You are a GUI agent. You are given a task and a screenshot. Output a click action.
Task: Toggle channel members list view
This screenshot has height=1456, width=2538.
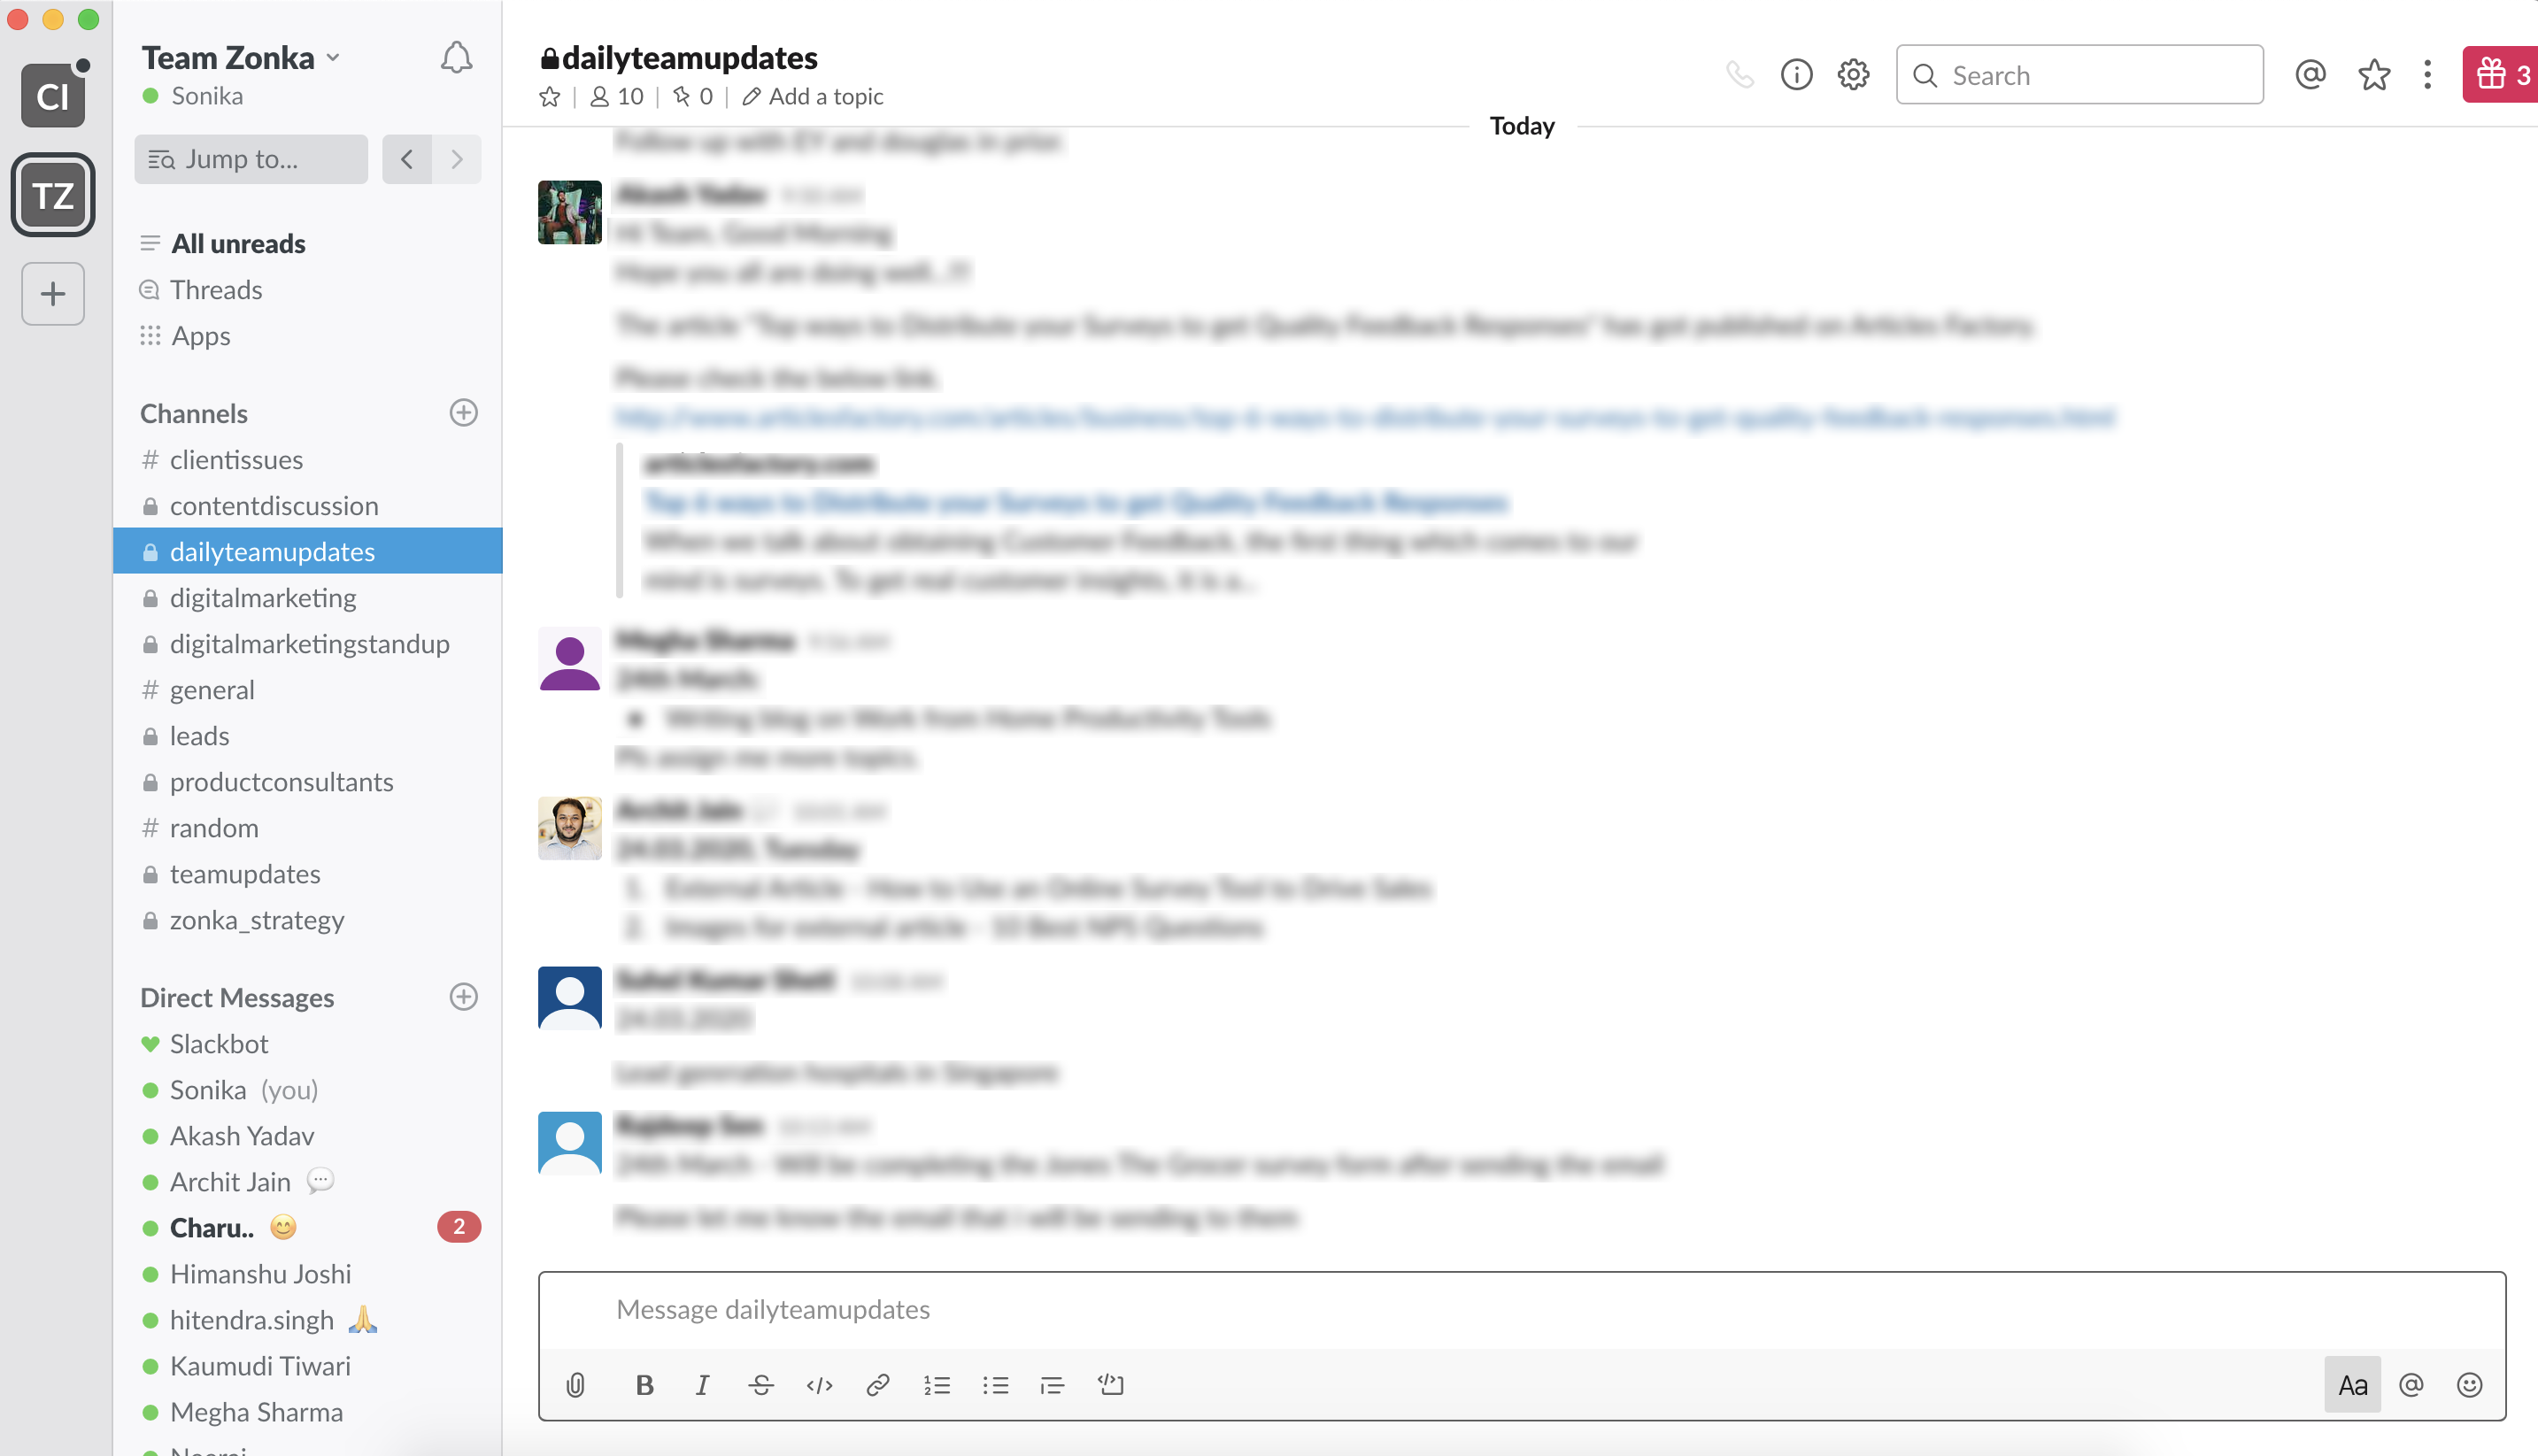613,96
